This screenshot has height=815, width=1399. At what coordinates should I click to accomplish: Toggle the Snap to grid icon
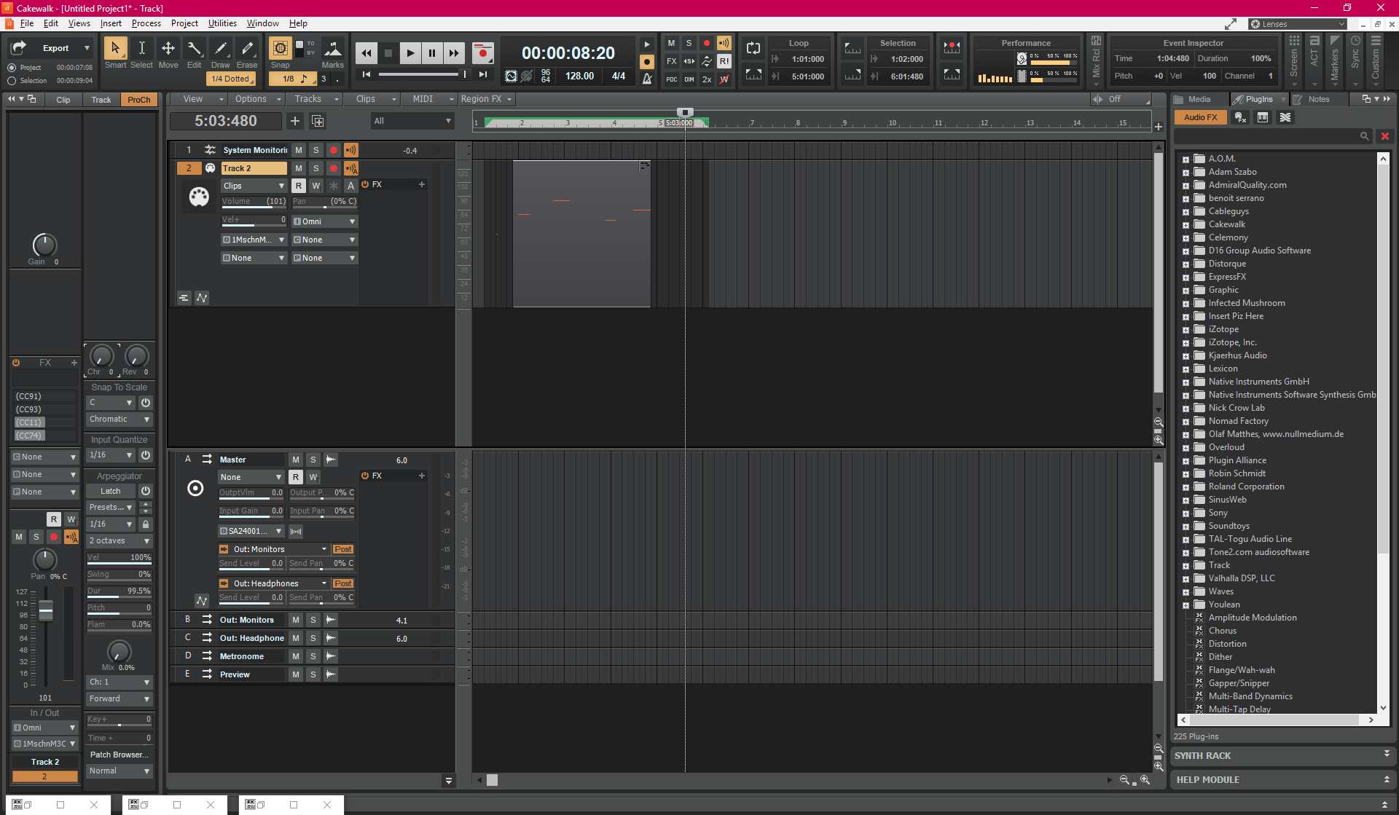click(x=280, y=48)
